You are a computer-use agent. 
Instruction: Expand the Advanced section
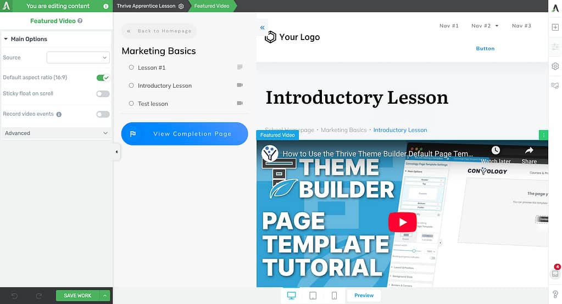[56, 133]
